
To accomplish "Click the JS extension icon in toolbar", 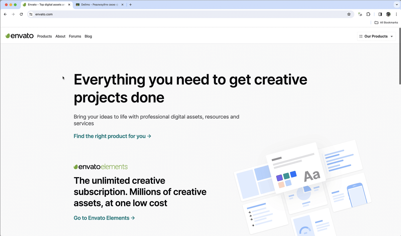I will (x=360, y=14).
